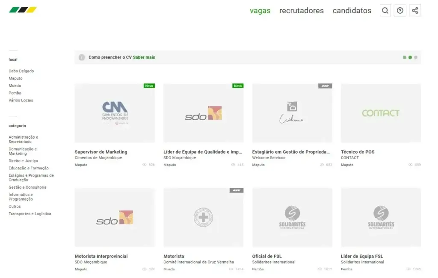Open Líder de Equipa FSL job title
Viewport: 438px width, 278px height.
[x=362, y=256]
